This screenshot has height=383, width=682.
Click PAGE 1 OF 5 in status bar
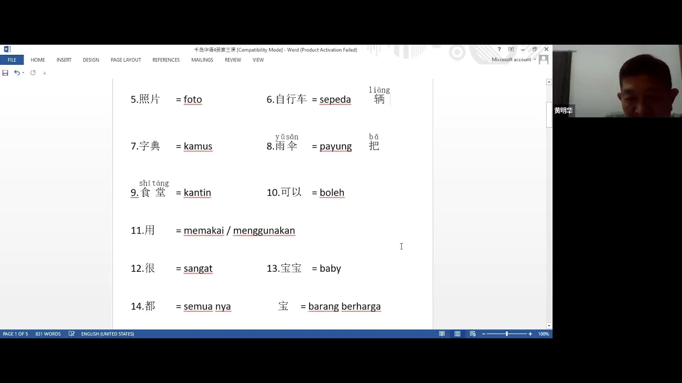15,334
